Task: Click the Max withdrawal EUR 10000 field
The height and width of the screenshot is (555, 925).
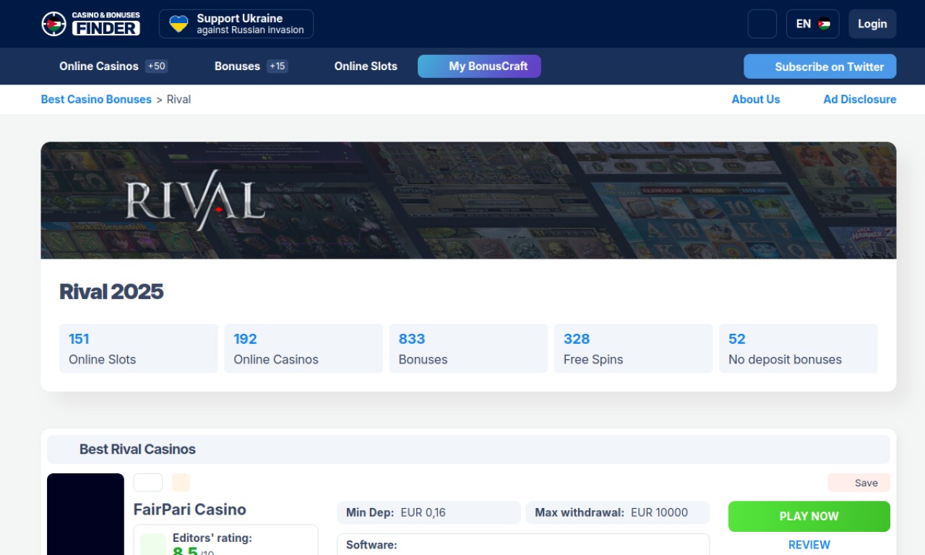Action: pos(618,512)
